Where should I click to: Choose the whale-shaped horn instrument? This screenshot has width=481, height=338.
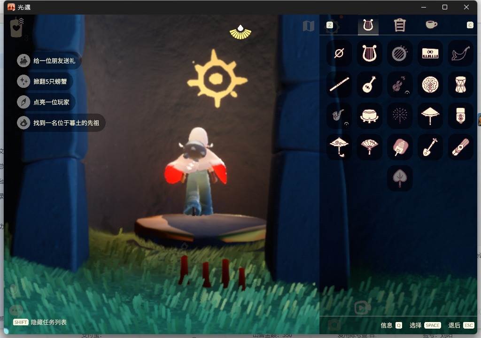pos(460,54)
